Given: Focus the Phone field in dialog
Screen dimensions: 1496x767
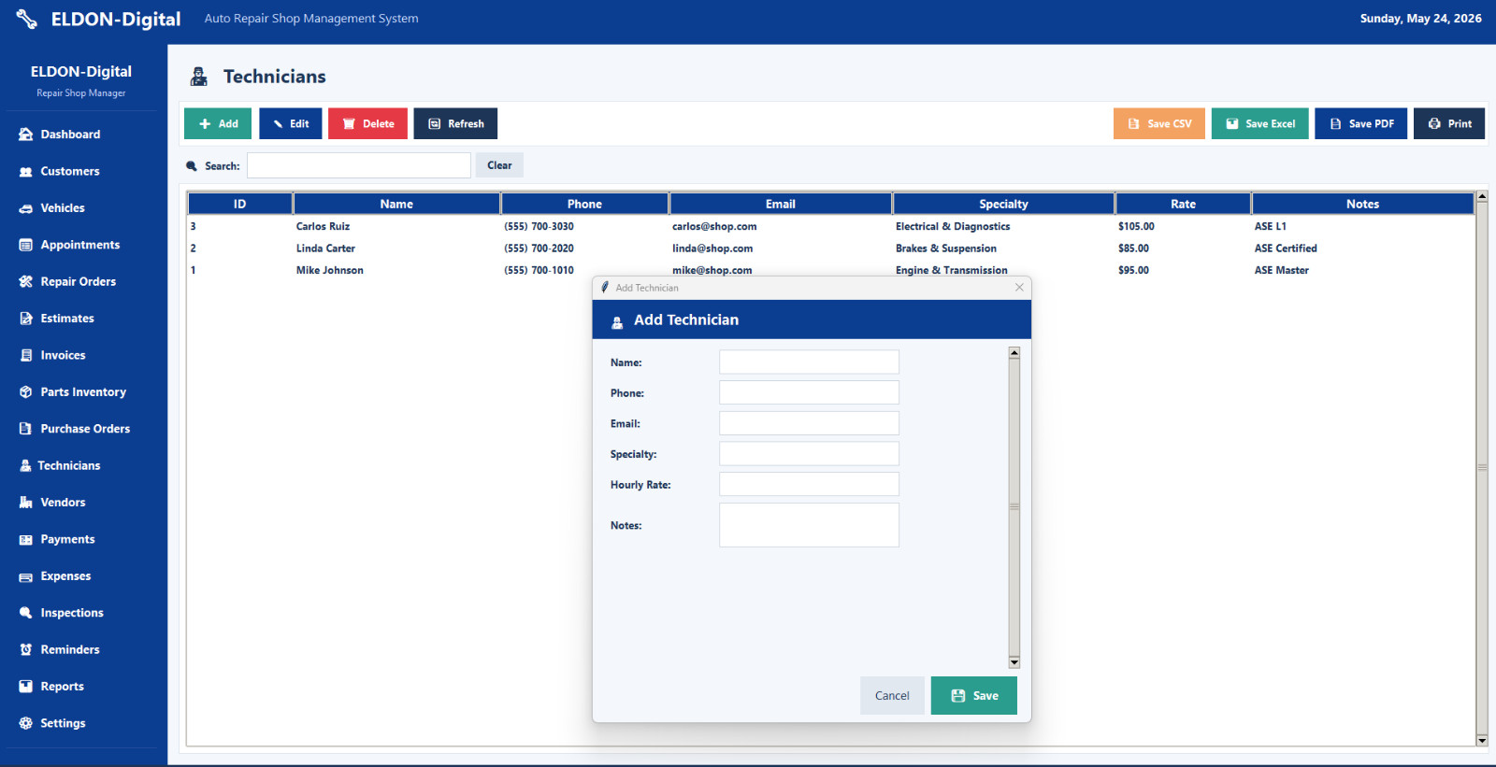Looking at the screenshot, I should pos(809,392).
